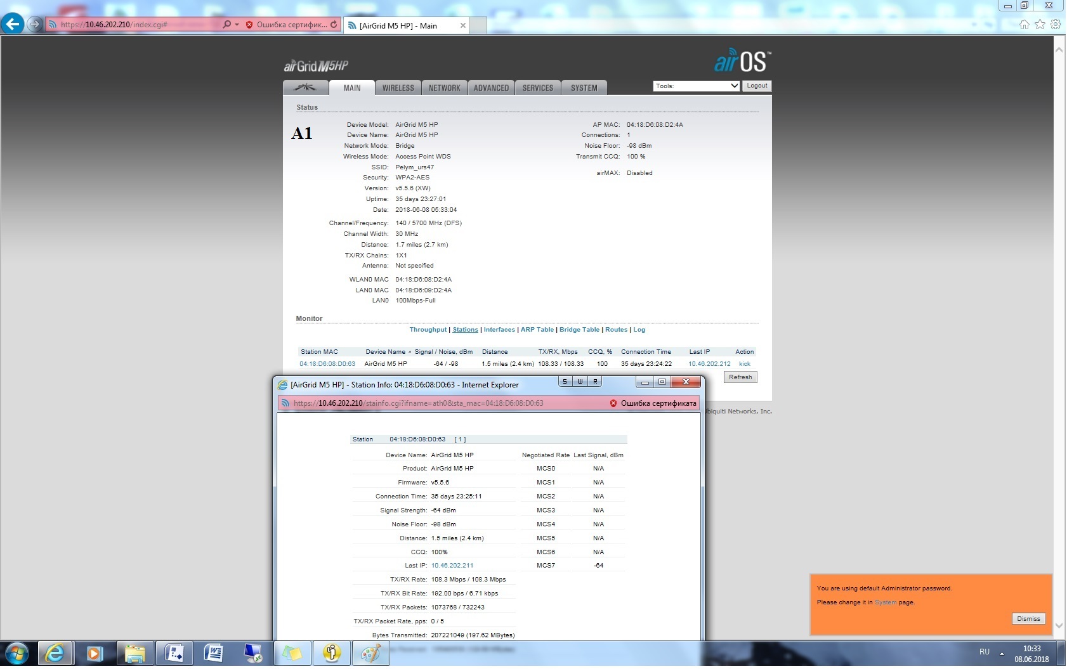The height and width of the screenshot is (669, 1067).
Task: Maximize the Station Info popup window
Action: [x=662, y=382]
